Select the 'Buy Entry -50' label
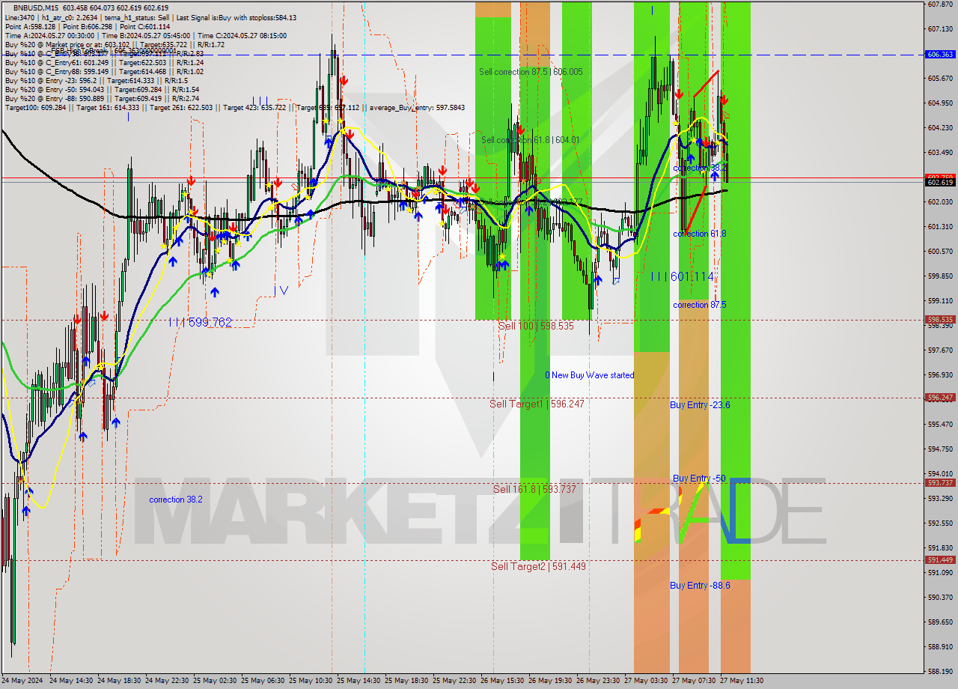The height and width of the screenshot is (689, 958). tap(699, 479)
